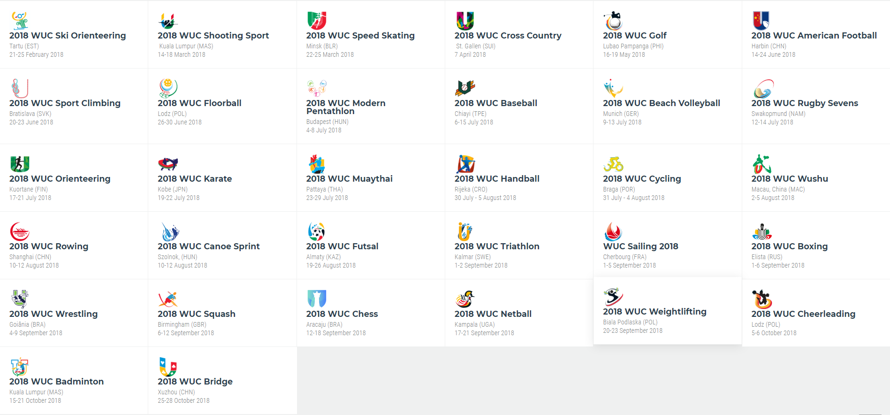Open the 2018 WUC Rowing link

(x=49, y=246)
